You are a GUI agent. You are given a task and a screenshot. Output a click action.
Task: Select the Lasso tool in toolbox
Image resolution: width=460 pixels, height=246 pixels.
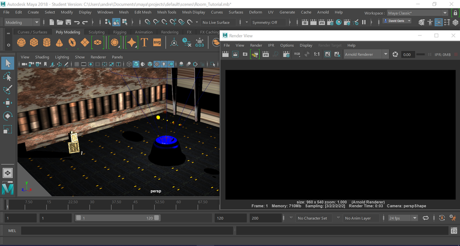click(x=8, y=77)
